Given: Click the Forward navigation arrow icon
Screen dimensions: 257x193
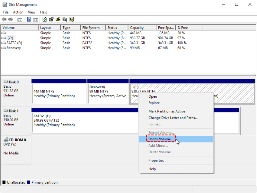Looking at the screenshot, I should 10,19.
